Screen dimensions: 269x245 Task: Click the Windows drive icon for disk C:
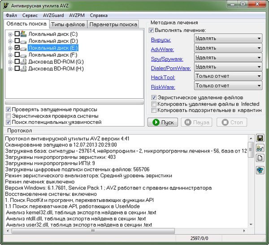click(24, 34)
